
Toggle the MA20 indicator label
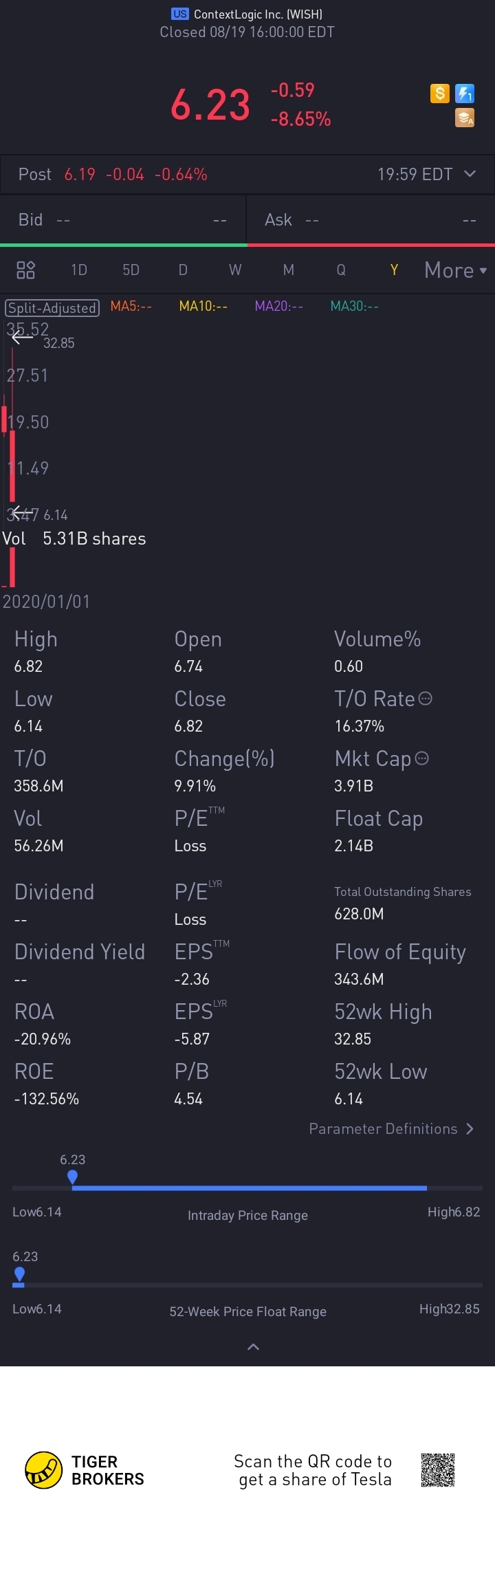[278, 306]
